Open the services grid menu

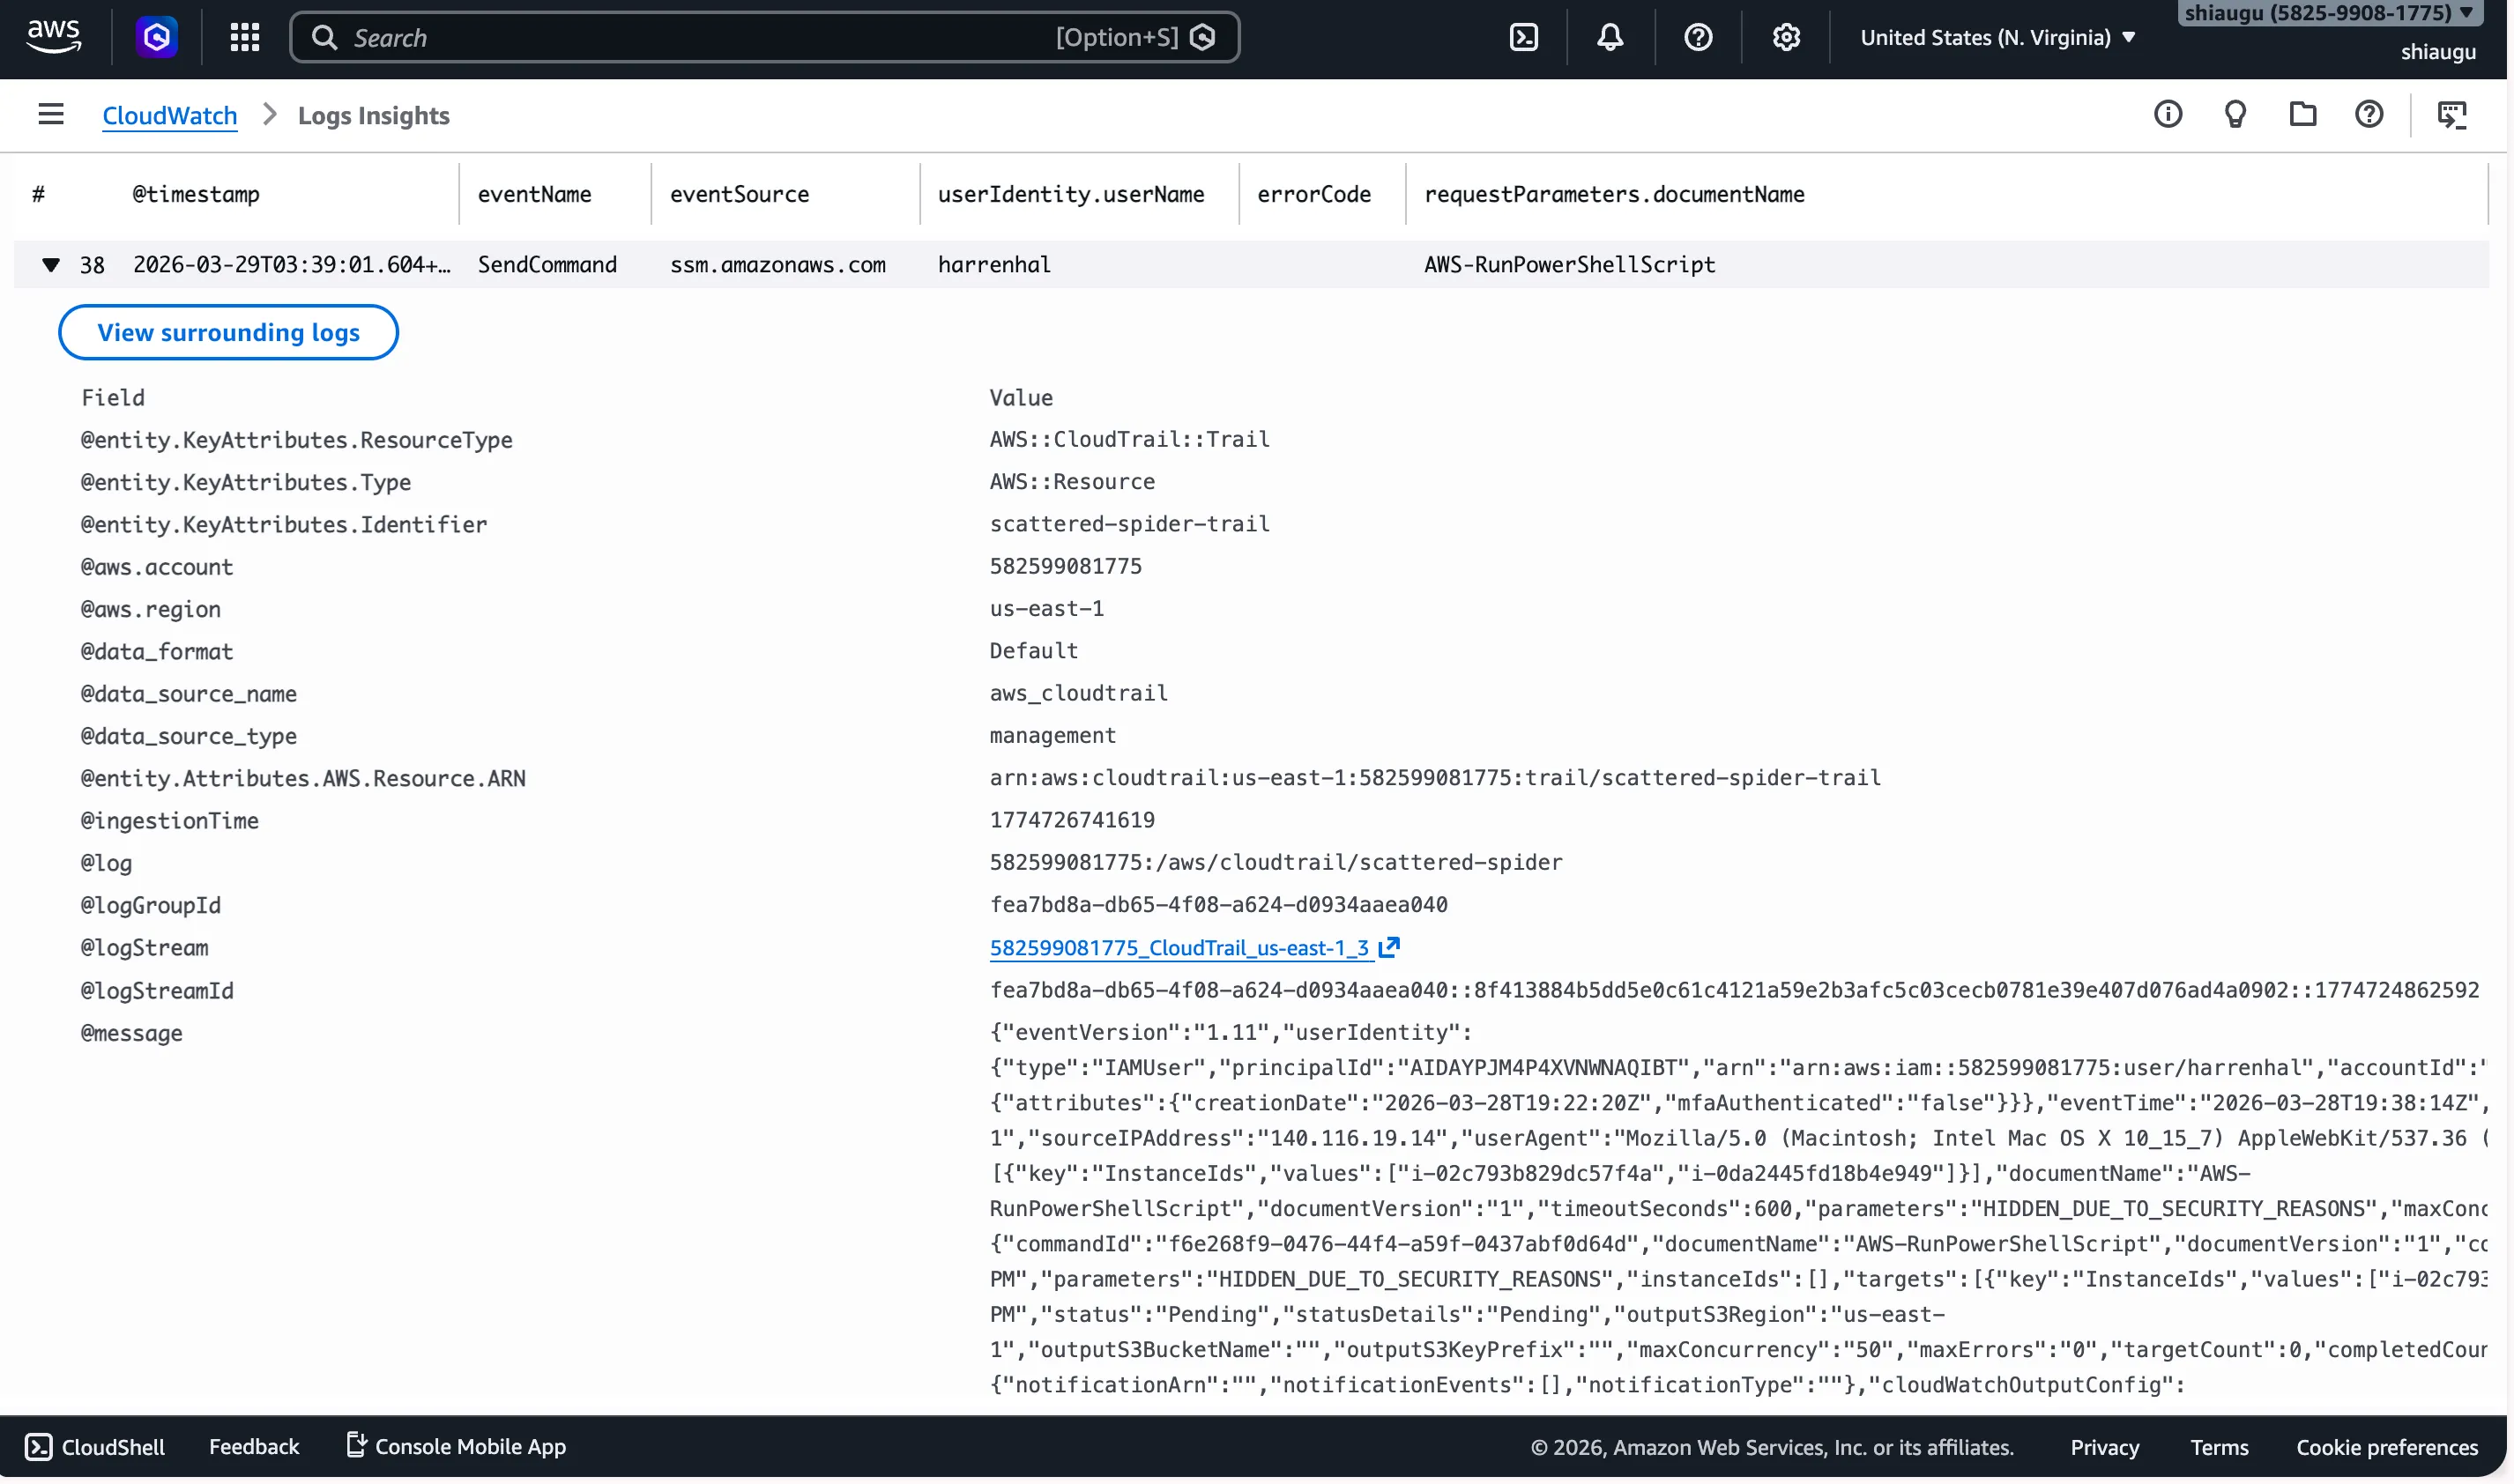[x=245, y=37]
